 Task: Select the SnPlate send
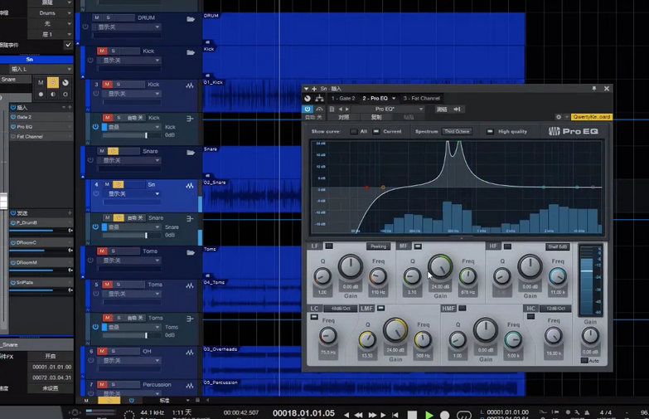click(x=41, y=282)
